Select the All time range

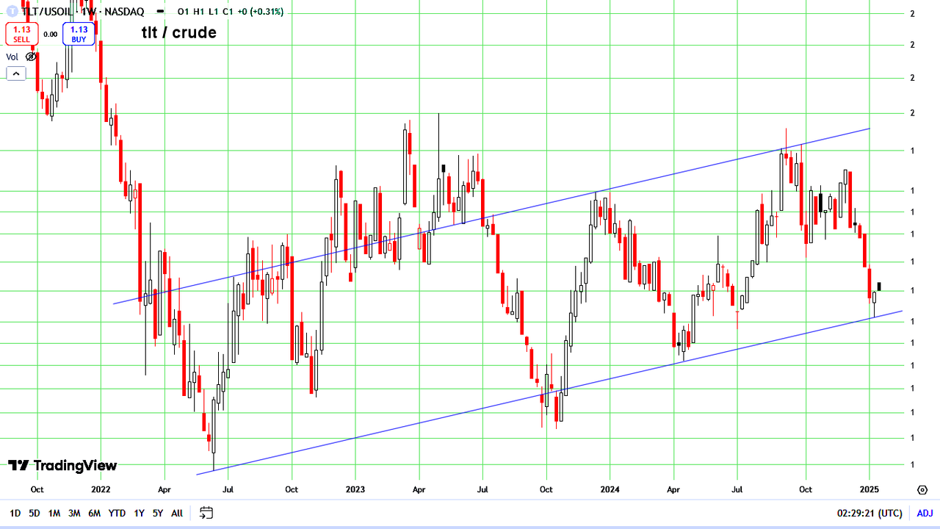tap(177, 513)
